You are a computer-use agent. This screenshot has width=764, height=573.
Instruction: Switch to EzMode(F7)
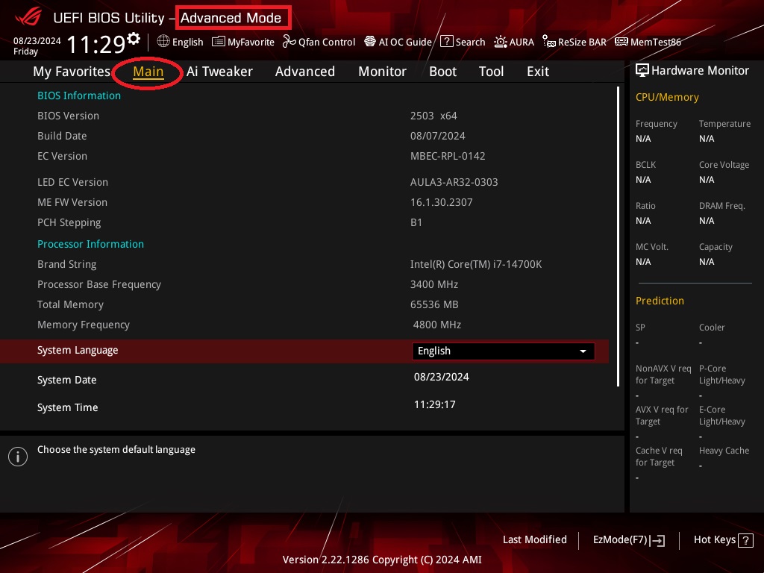pos(628,540)
